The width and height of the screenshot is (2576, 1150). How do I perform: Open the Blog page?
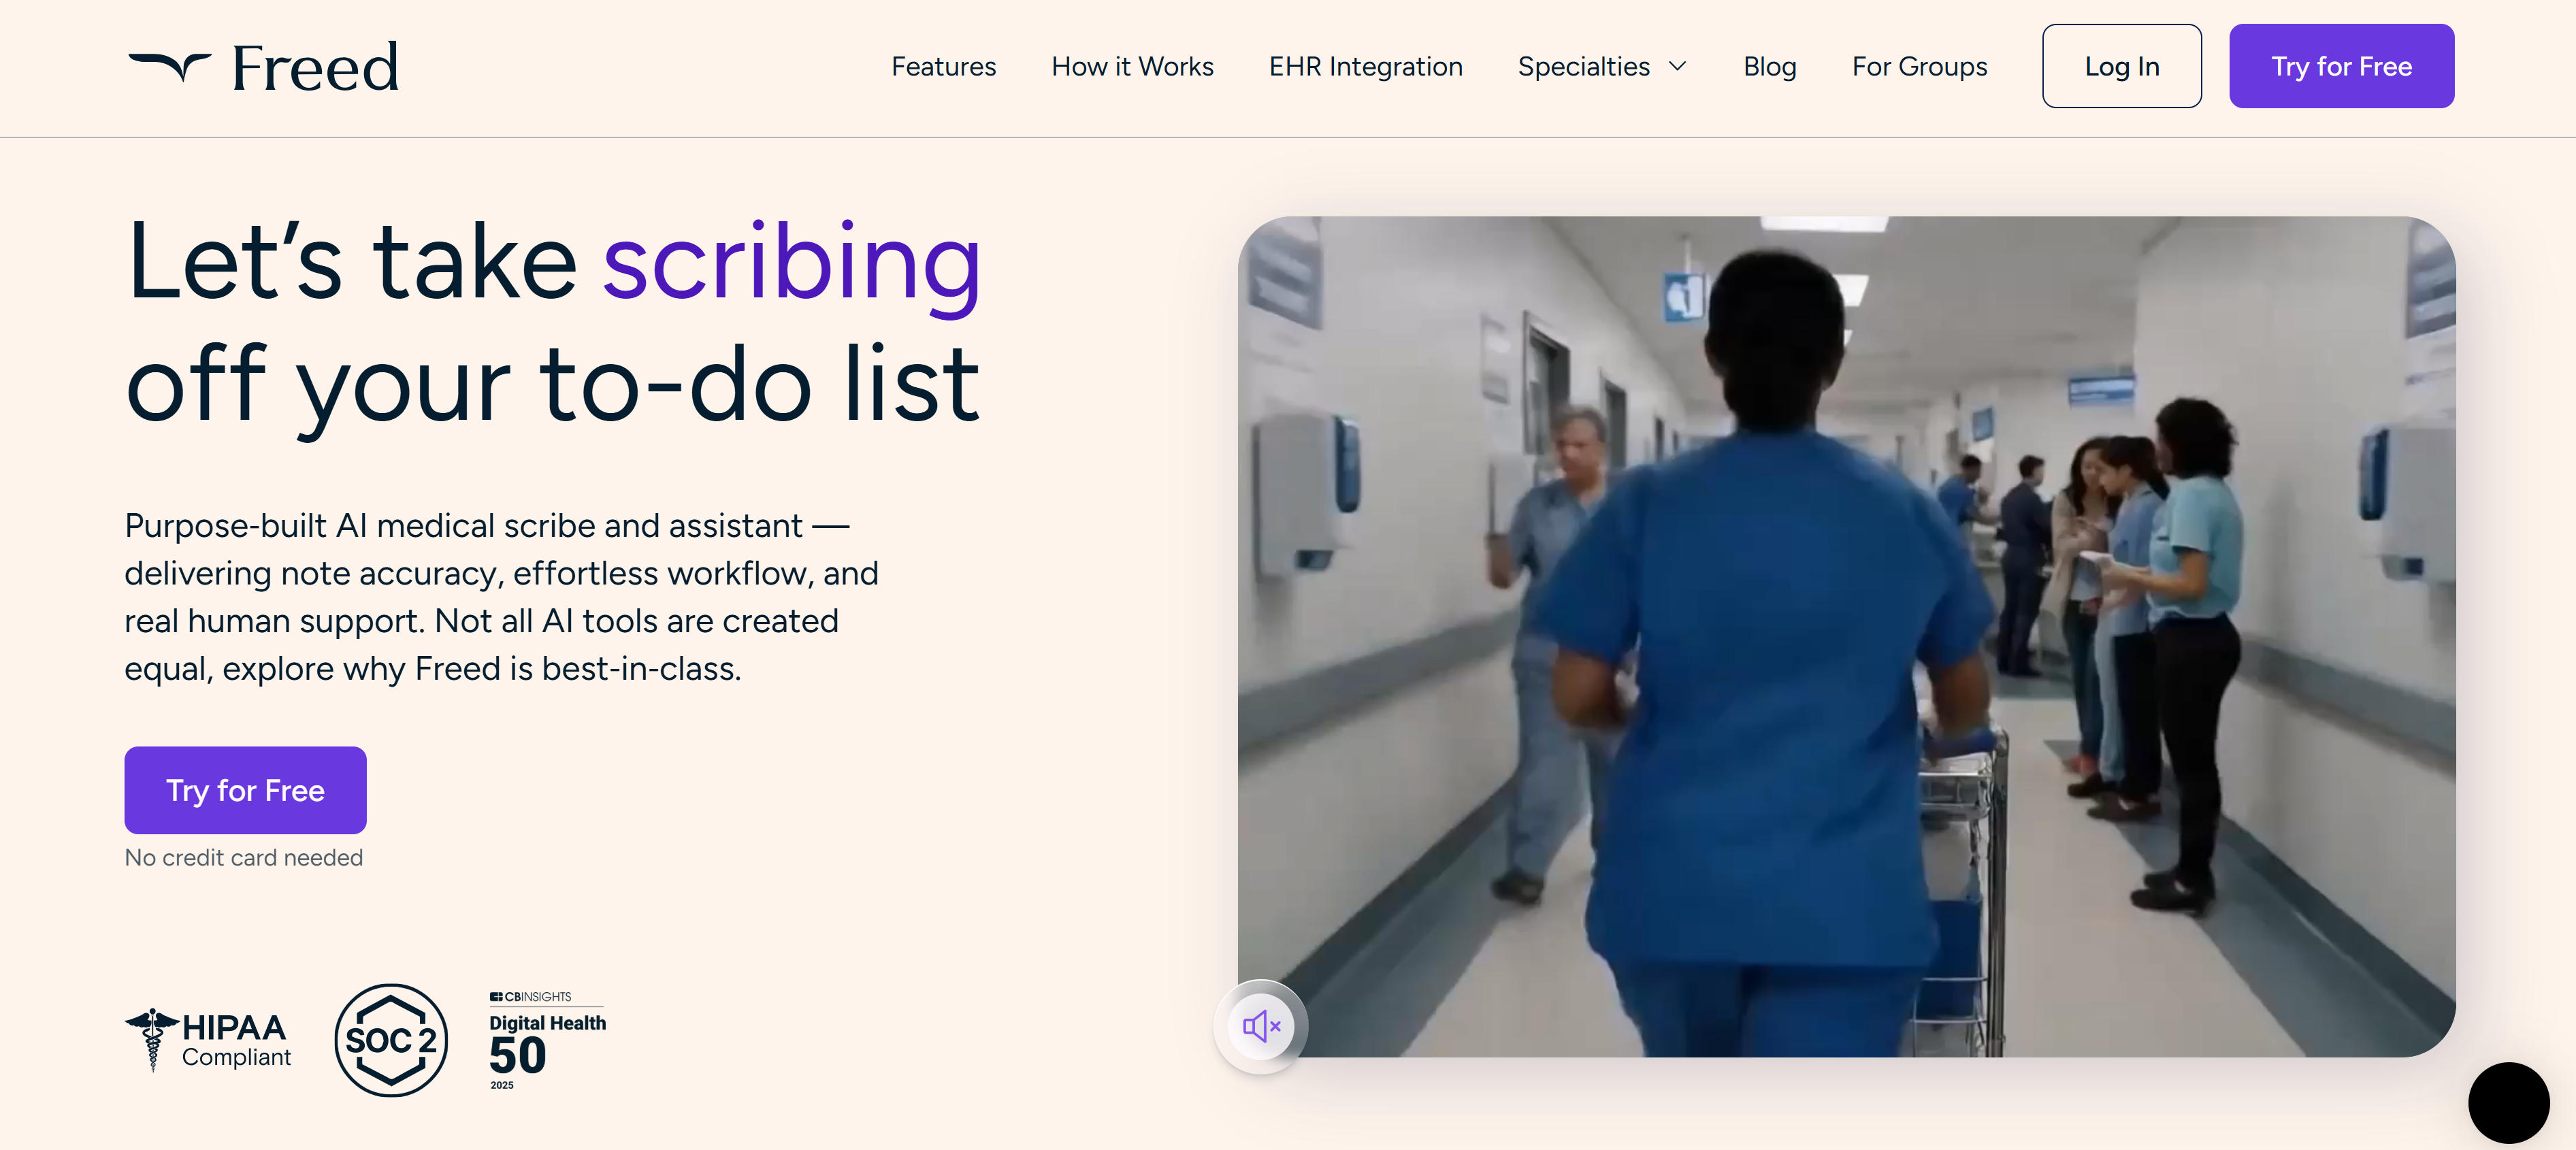[1769, 66]
